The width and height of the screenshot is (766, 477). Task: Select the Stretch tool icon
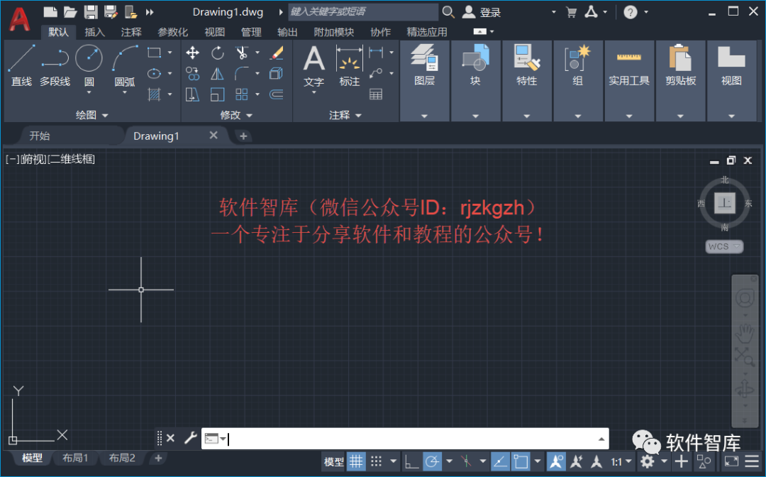click(x=192, y=94)
